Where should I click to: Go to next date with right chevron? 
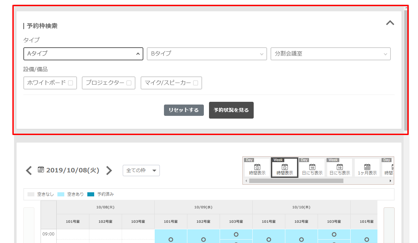109,170
